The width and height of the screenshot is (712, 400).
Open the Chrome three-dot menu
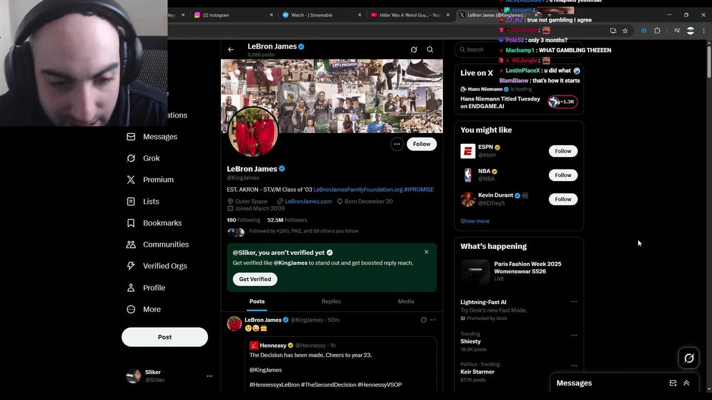click(704, 31)
